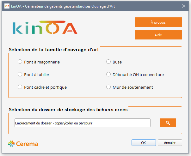
Task: Confirm with the OK button
Action: coord(144,143)
